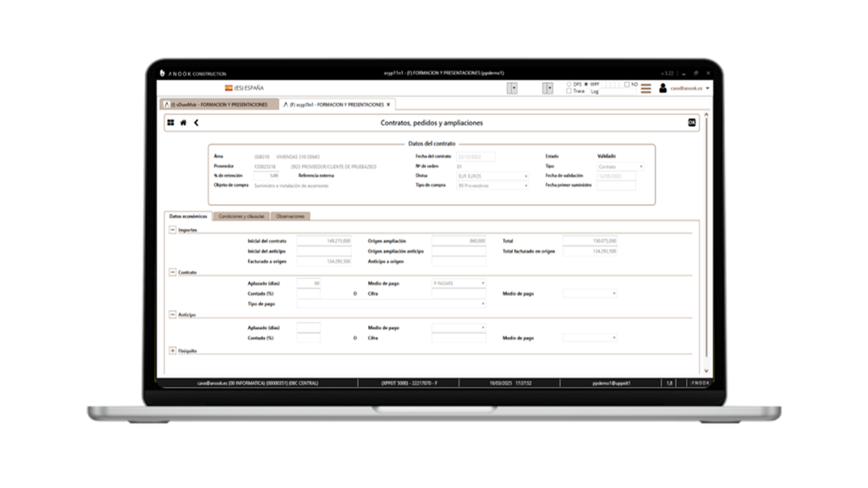Click the back arrow next to home icon
This screenshot has width=868, height=488.
pos(196,123)
